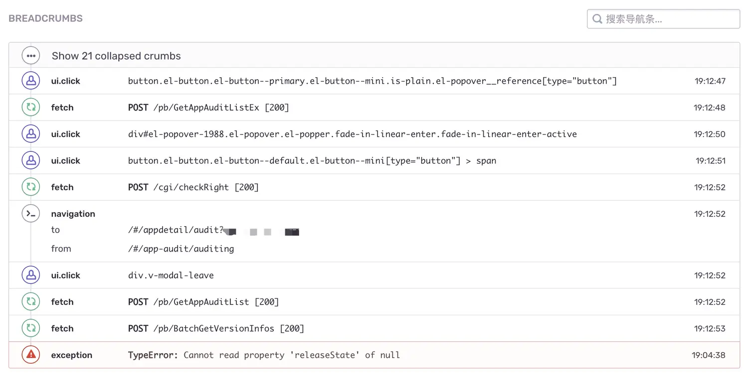Click the navigation terminal icon
The image size is (748, 379).
31,214
